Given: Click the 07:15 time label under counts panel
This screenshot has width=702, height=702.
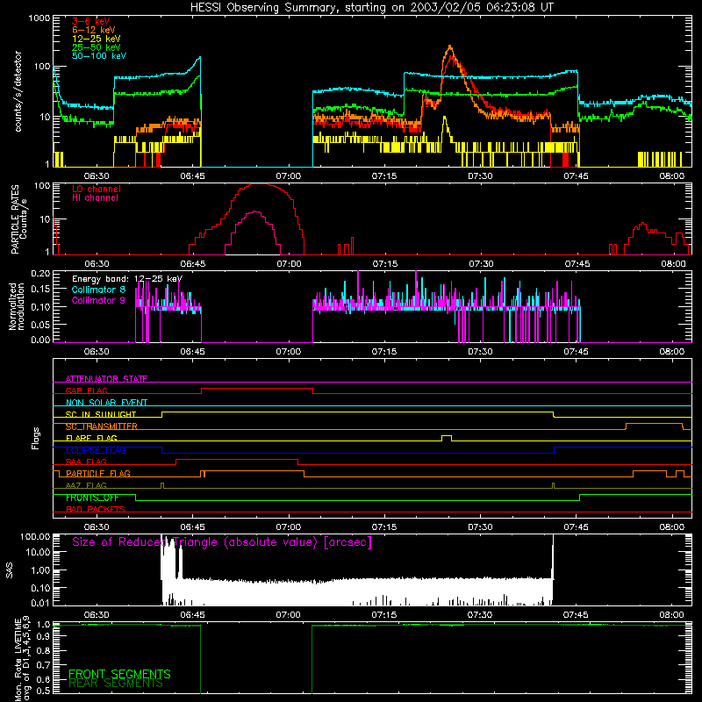Looking at the screenshot, I should 384,176.
